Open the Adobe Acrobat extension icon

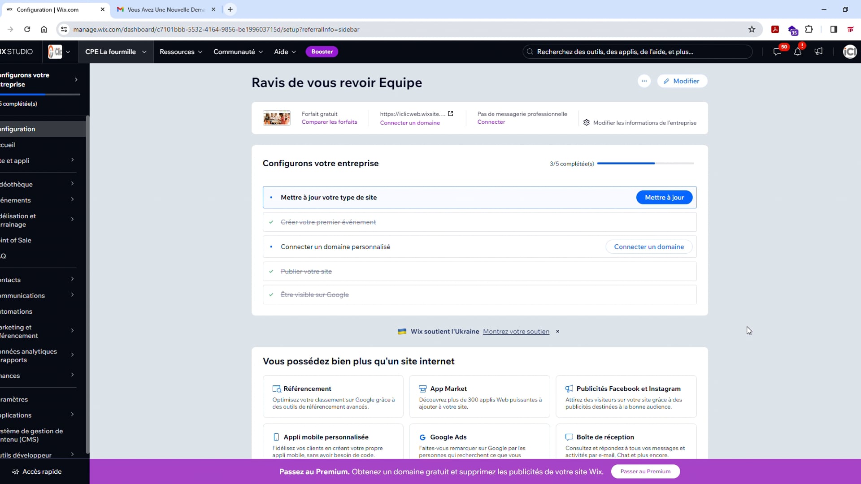(x=775, y=30)
